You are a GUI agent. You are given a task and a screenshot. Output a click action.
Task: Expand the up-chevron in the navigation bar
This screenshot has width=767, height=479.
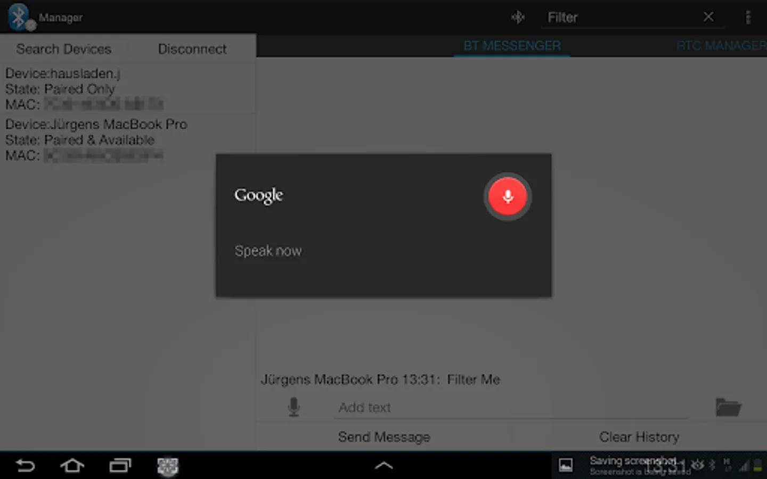[383, 466]
